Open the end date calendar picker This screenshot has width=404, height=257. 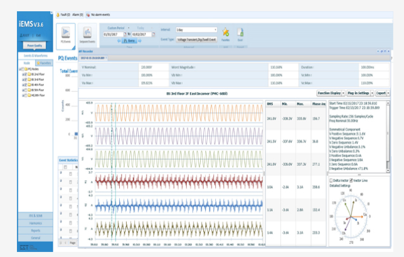point(154,34)
